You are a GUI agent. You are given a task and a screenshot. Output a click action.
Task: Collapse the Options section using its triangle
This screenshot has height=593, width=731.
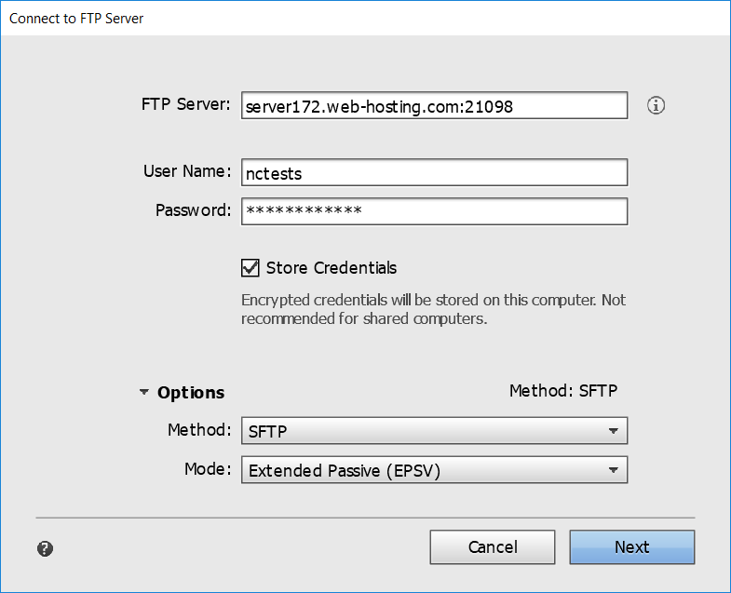pos(144,392)
